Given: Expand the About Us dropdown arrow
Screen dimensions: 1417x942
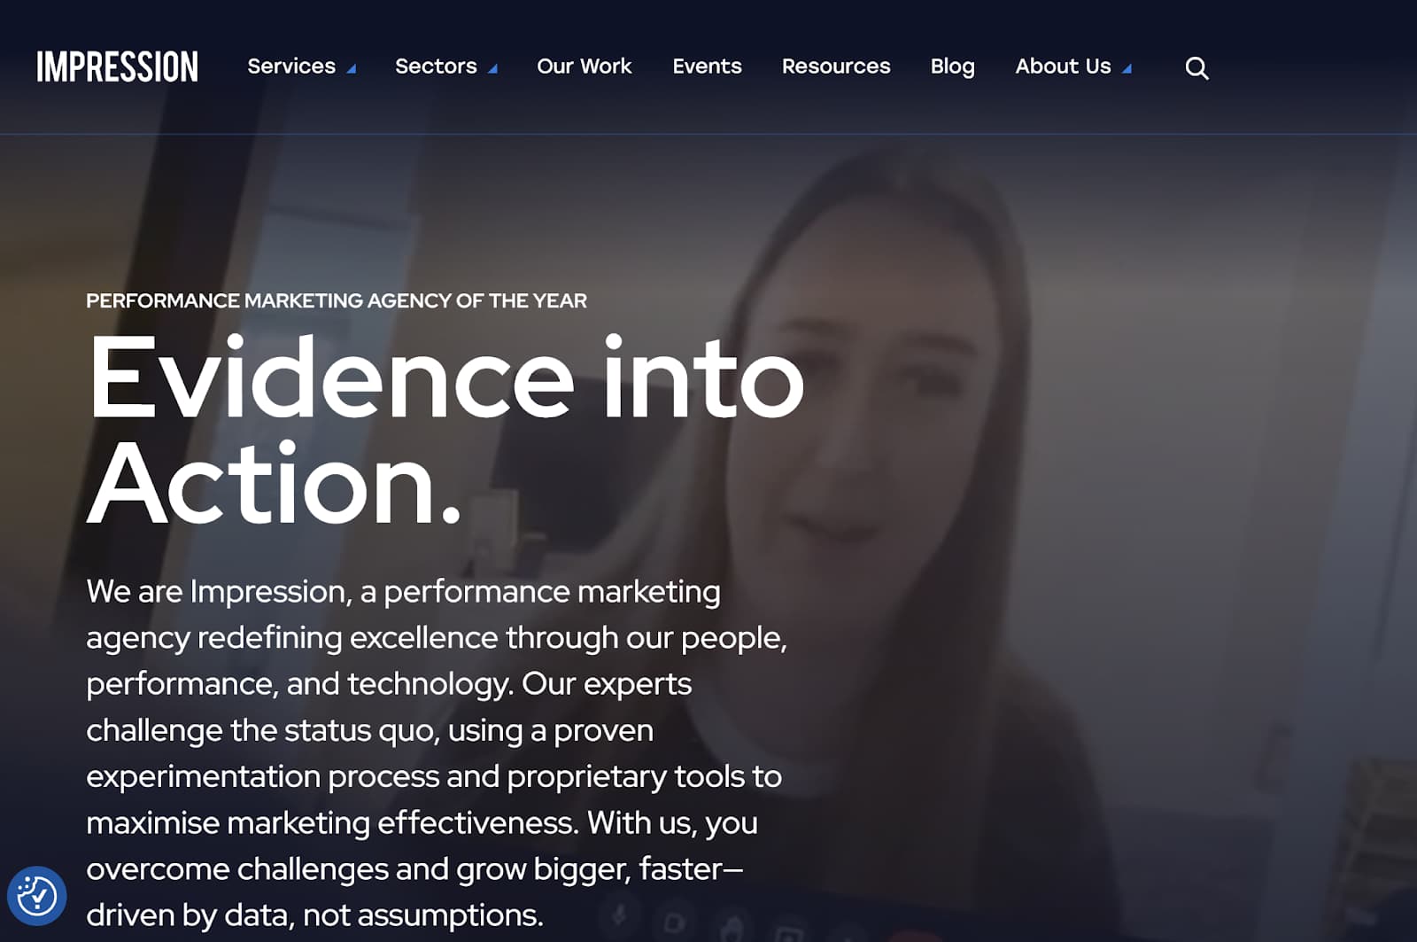Looking at the screenshot, I should 1127,69.
